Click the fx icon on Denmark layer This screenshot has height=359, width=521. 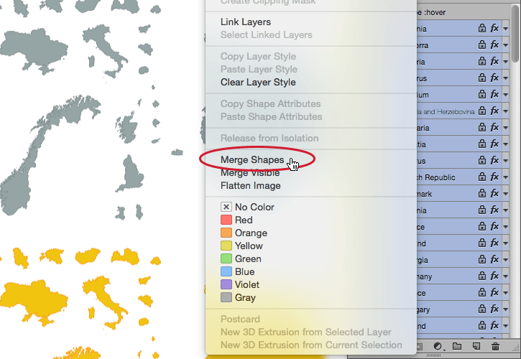pos(494,194)
